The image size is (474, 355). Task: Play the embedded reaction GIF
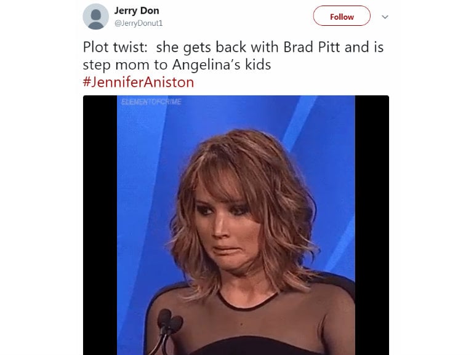[x=236, y=225]
